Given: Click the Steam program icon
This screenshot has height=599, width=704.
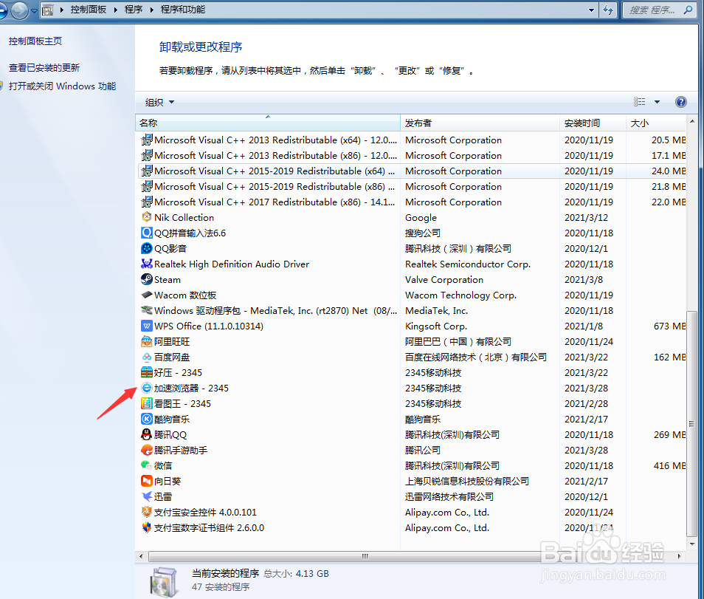Looking at the screenshot, I should click(146, 279).
